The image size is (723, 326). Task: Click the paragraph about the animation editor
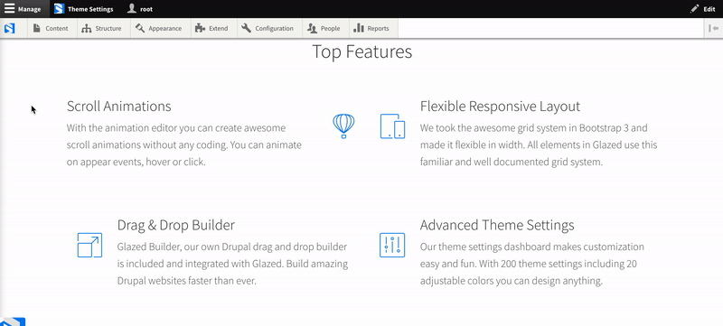pos(184,145)
